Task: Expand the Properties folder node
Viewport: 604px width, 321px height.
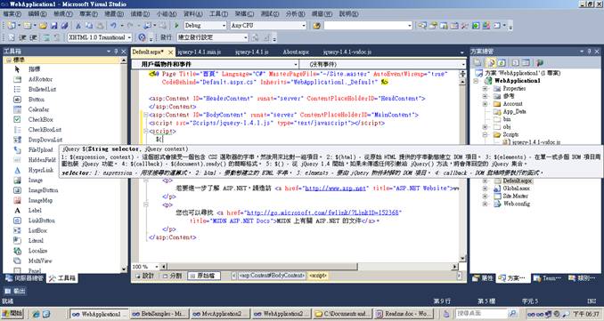Action: 485,88
